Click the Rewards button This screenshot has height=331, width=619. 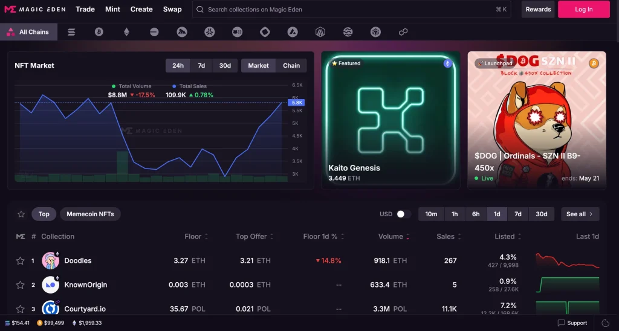click(x=538, y=10)
